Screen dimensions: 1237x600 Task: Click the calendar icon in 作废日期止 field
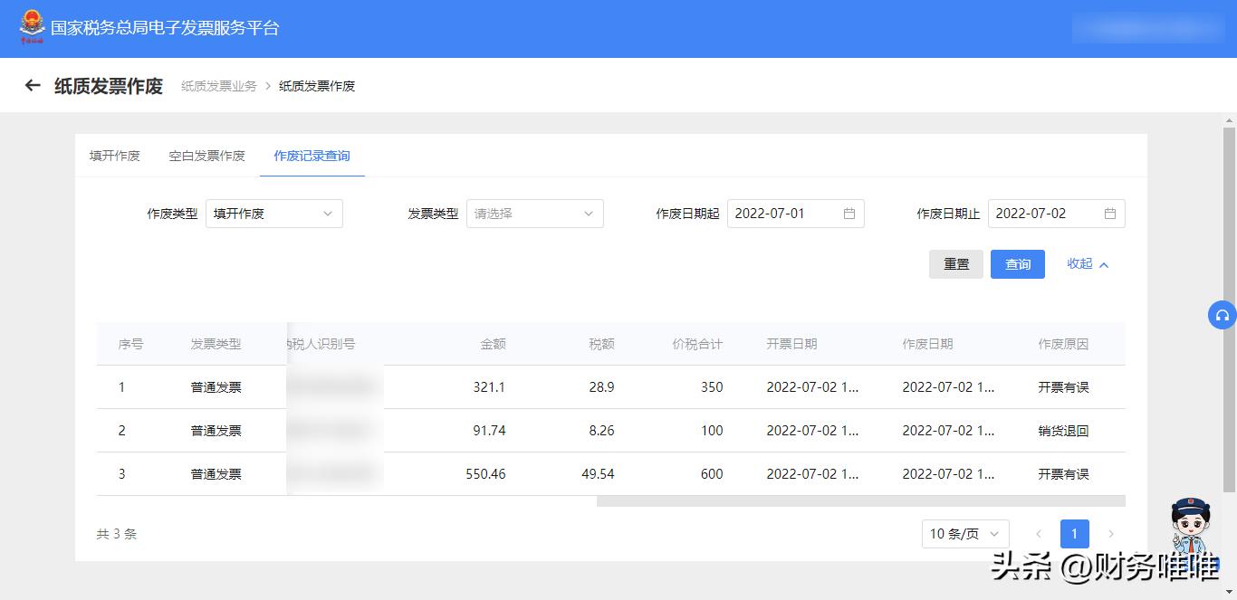tap(1109, 214)
